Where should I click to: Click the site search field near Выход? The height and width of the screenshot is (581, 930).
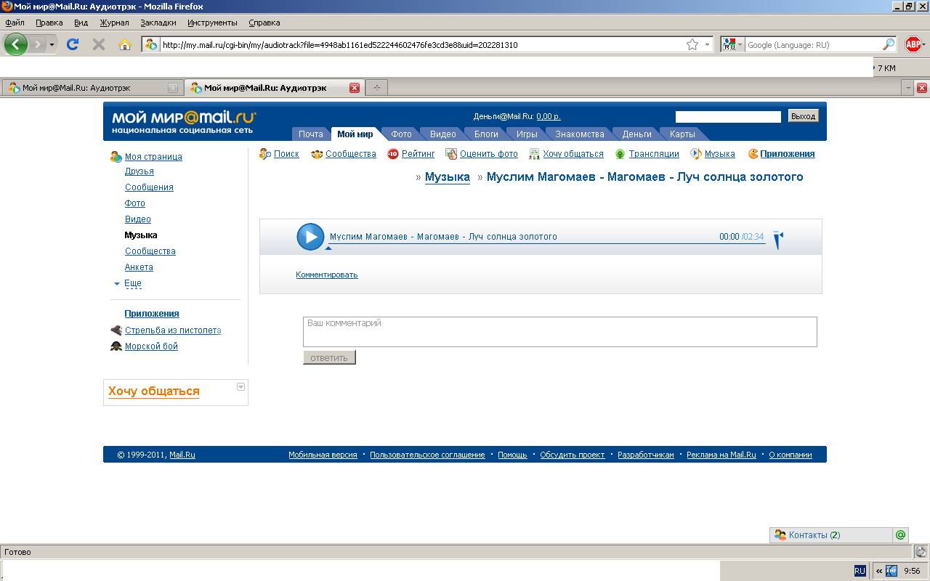(x=728, y=116)
